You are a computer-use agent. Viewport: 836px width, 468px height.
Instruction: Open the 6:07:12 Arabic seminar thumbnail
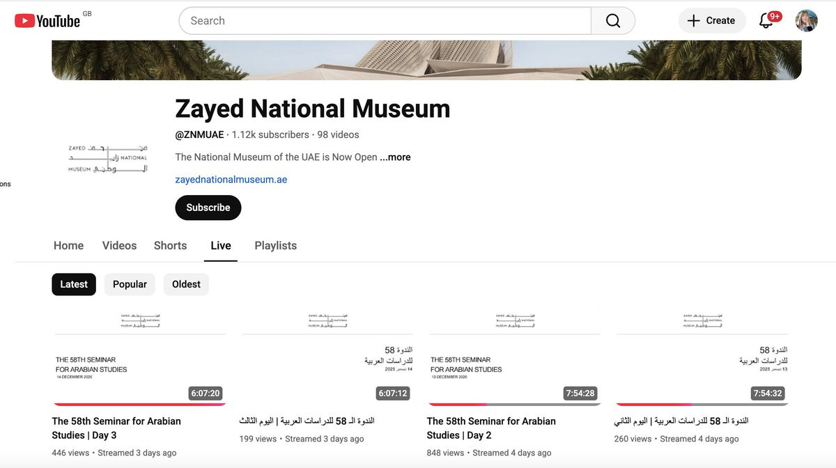coord(326,355)
